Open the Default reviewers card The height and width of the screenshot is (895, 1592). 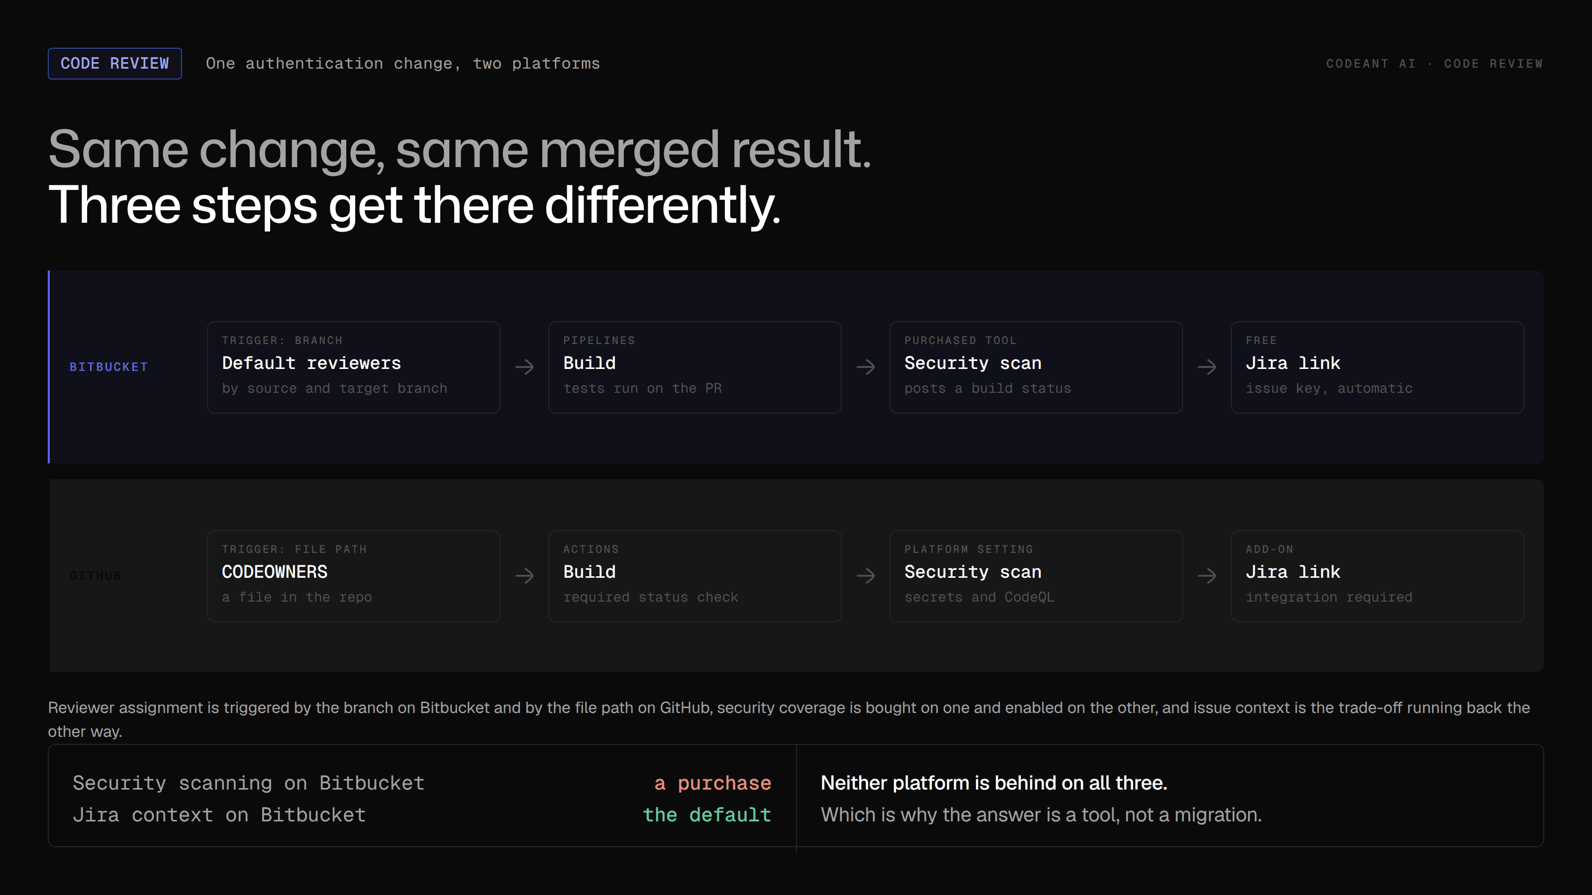(354, 367)
